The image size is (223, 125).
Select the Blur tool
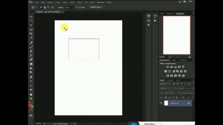tap(31, 68)
